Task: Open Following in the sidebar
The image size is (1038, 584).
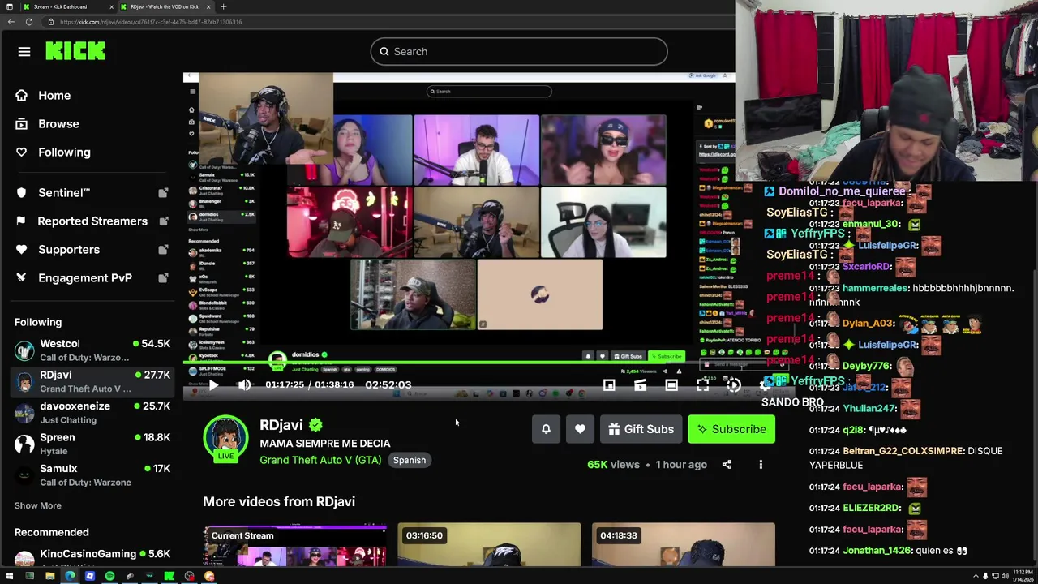Action: [x=64, y=152]
